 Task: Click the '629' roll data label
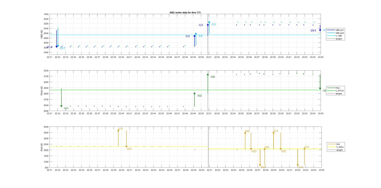(x=267, y=148)
